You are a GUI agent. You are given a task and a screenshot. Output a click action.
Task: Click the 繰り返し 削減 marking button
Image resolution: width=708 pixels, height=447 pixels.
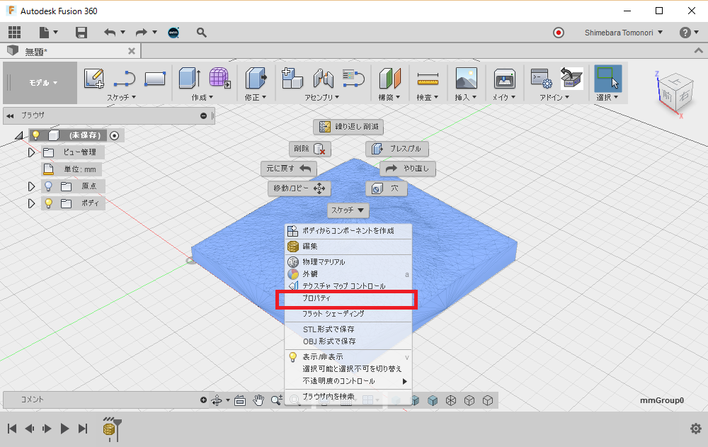(348, 127)
